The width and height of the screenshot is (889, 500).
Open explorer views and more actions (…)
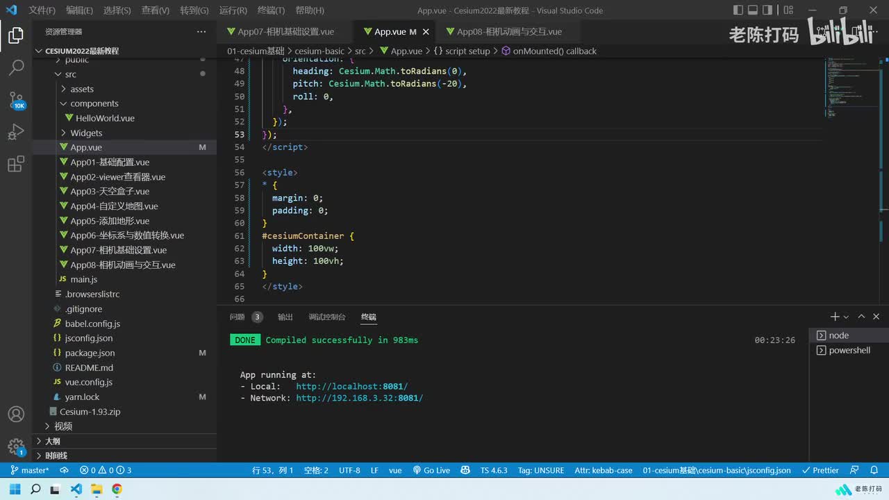(x=201, y=32)
